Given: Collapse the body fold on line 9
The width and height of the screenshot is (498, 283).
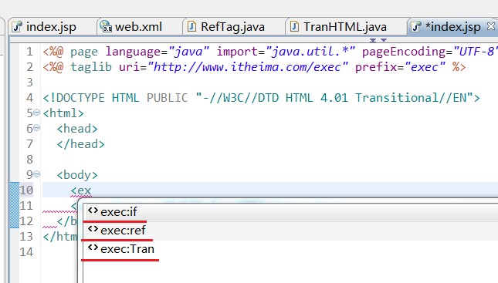Looking at the screenshot, I should 37,174.
